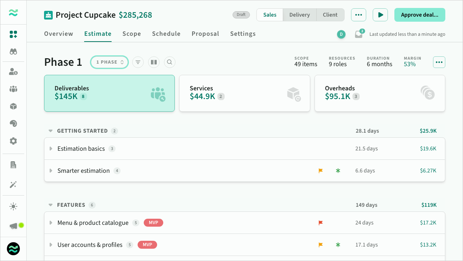Click the $19.6K Estimation basics amount
This screenshot has width=463, height=261.
click(x=428, y=149)
